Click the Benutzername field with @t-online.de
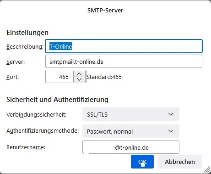Viewport: 211px width, 174px height. click(131, 147)
